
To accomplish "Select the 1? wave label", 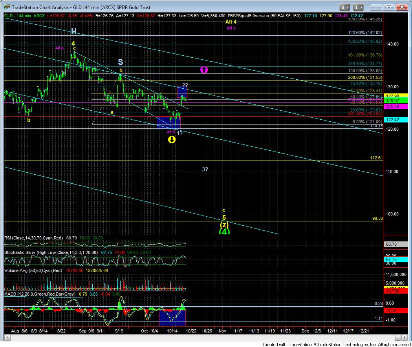I will 179,133.
